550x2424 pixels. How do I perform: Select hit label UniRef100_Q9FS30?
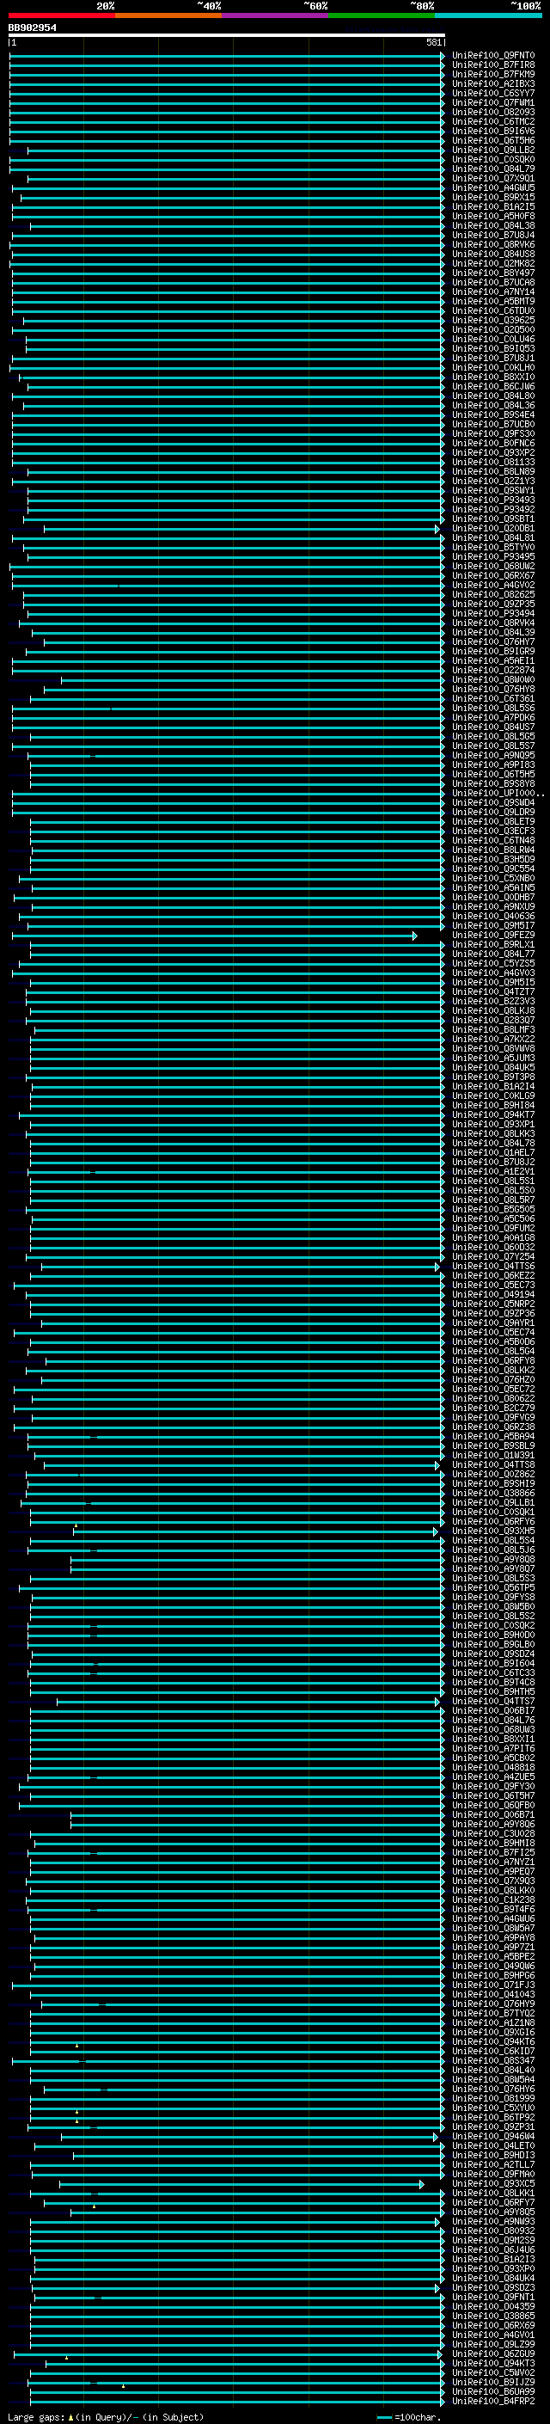click(x=493, y=433)
